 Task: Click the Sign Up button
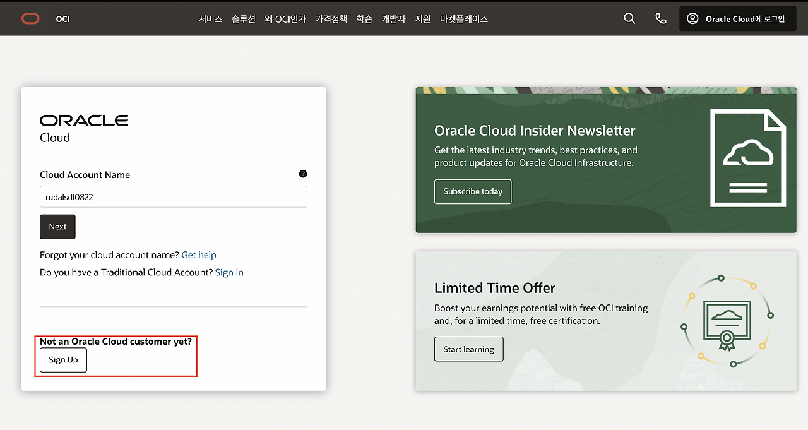(x=63, y=360)
